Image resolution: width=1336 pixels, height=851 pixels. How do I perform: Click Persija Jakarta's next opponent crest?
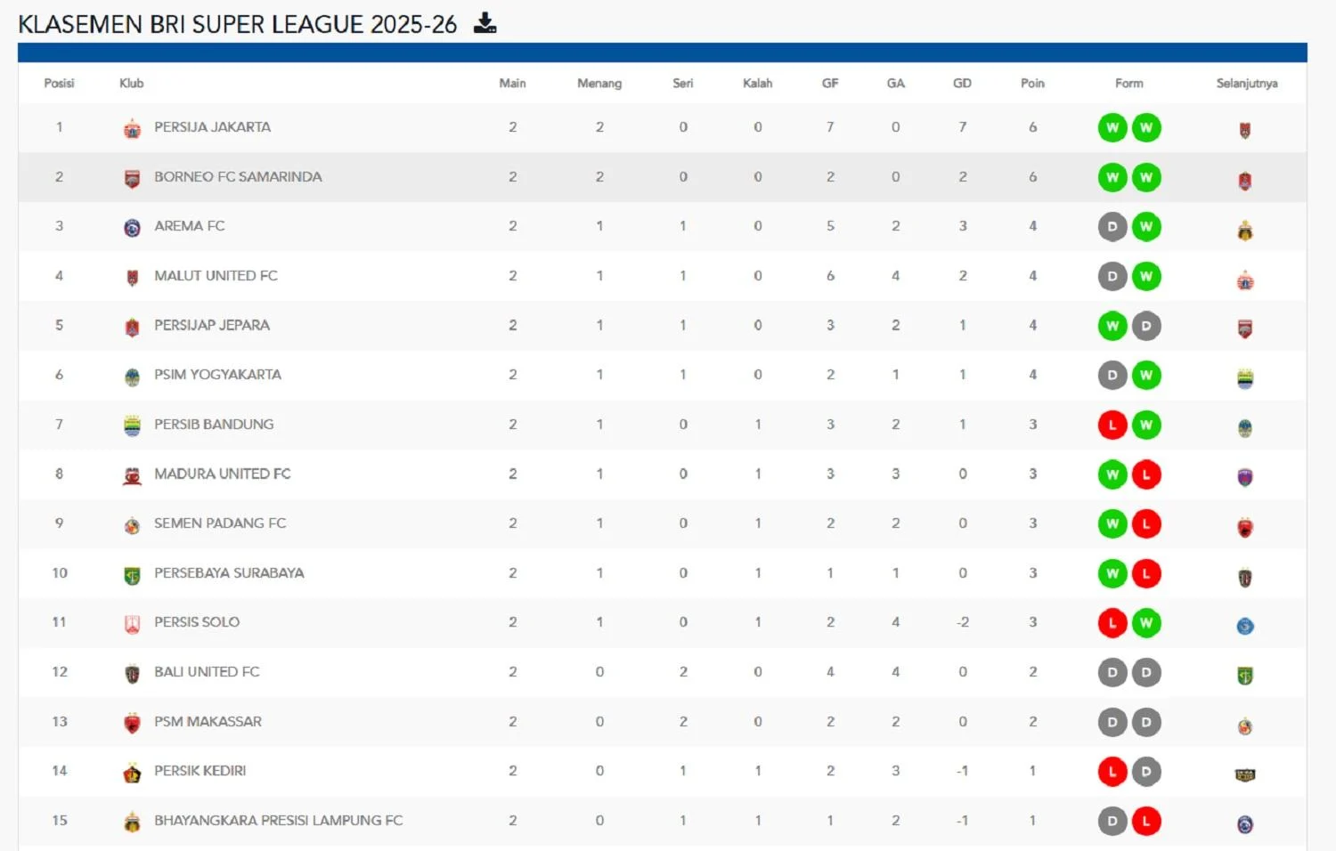[1246, 127]
